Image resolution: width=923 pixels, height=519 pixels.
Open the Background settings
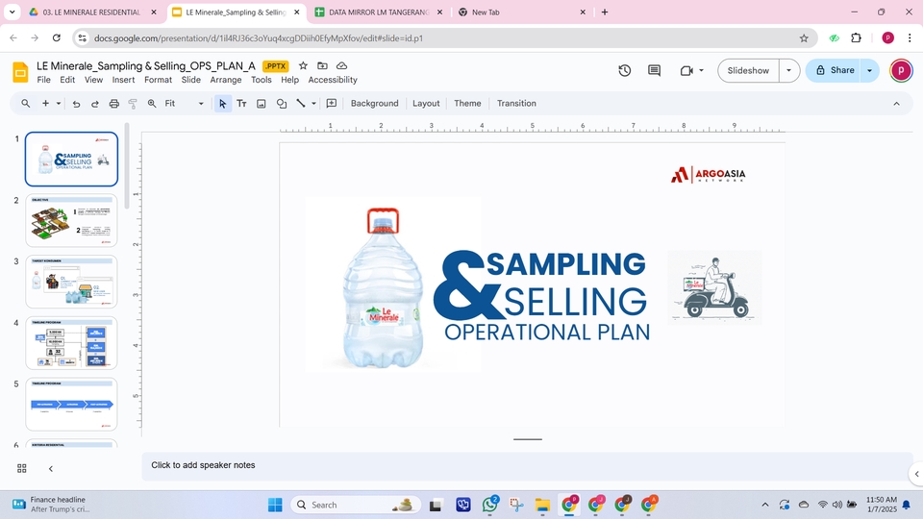tap(374, 104)
